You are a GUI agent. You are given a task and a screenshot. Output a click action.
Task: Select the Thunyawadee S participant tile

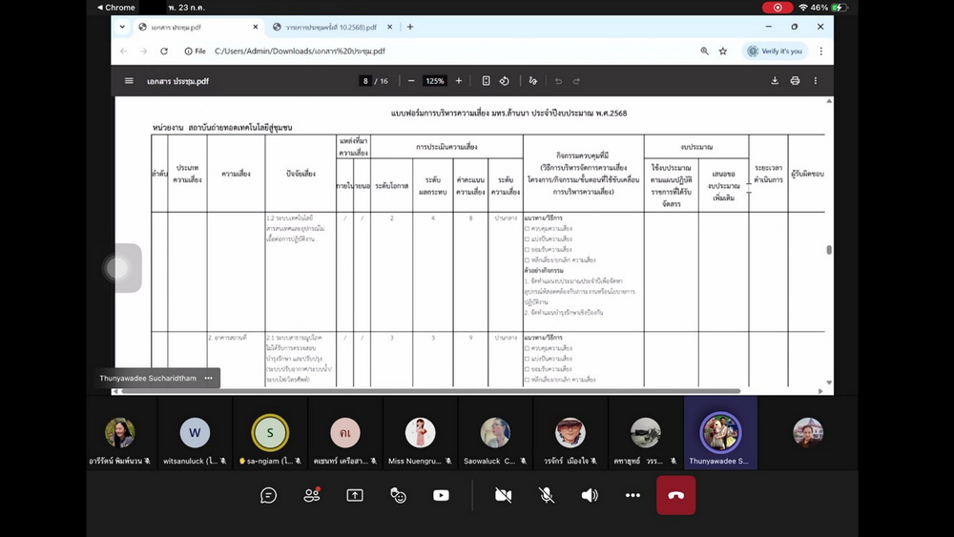[x=720, y=433]
